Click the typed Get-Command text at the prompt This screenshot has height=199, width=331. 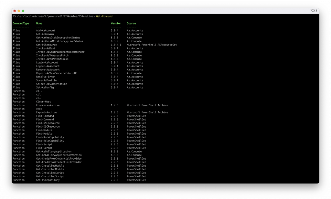(x=104, y=16)
